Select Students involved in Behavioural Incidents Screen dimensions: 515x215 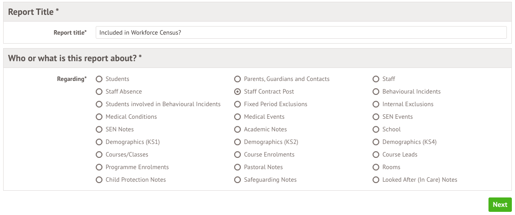tap(99, 104)
